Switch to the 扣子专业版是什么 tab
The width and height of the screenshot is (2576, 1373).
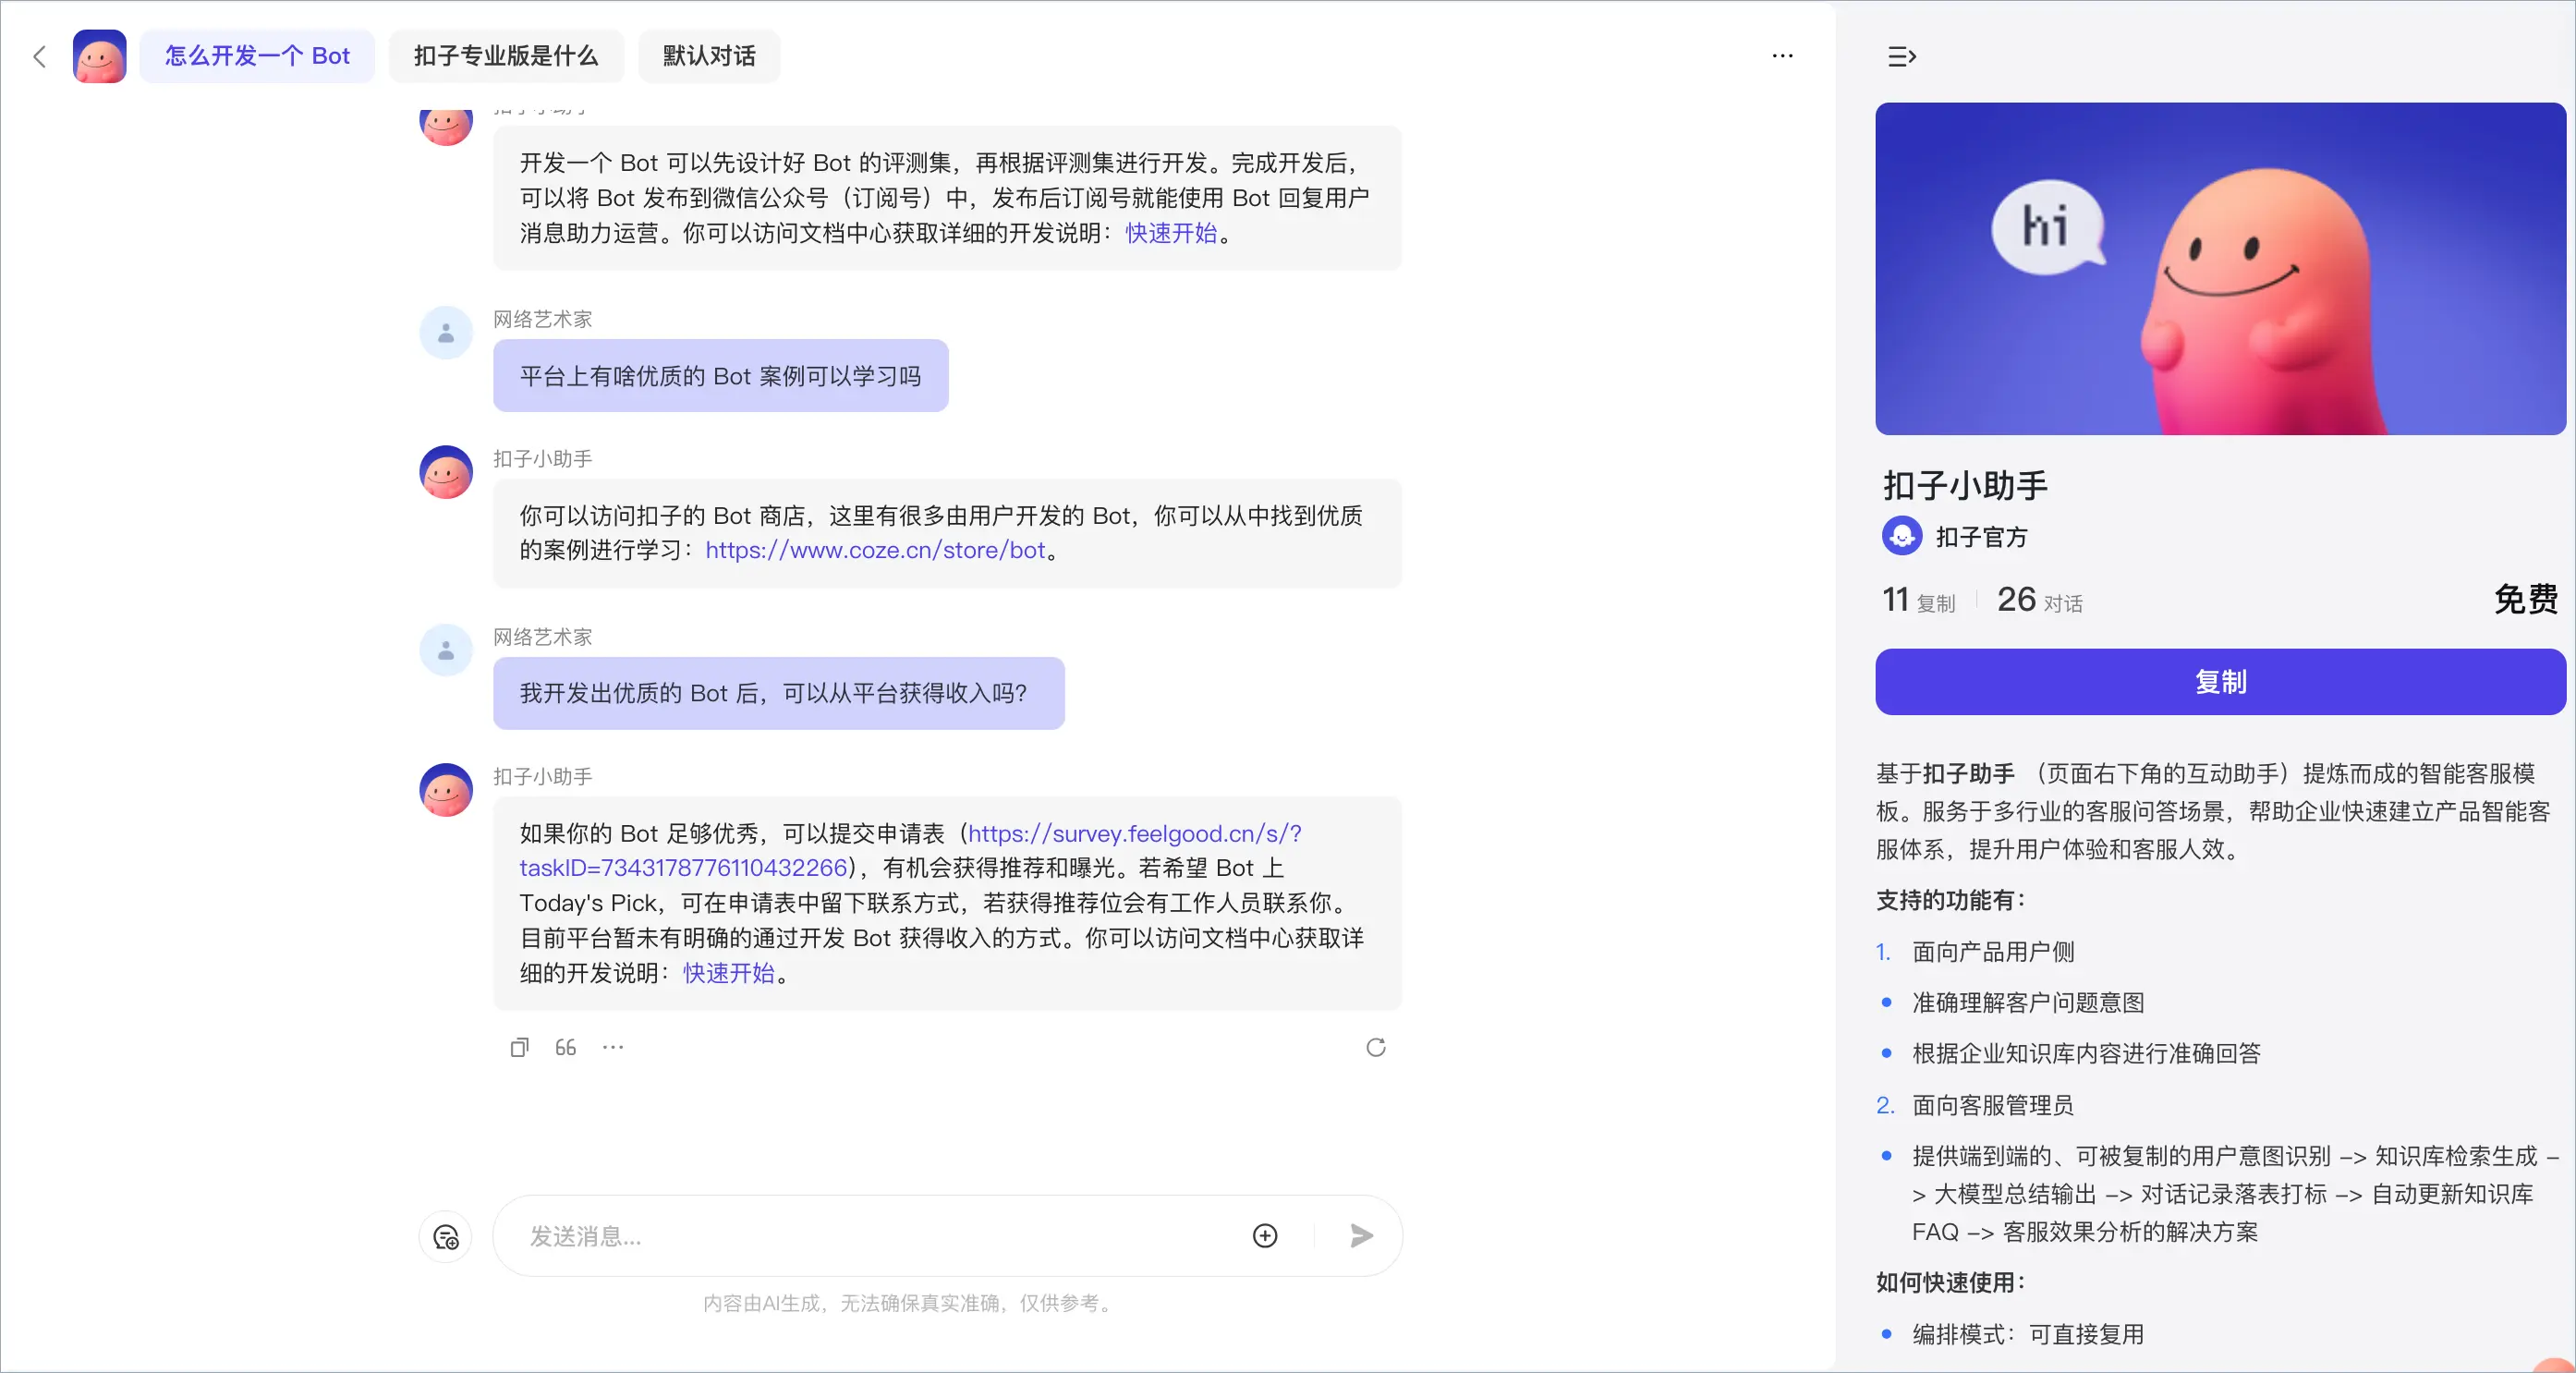[506, 56]
